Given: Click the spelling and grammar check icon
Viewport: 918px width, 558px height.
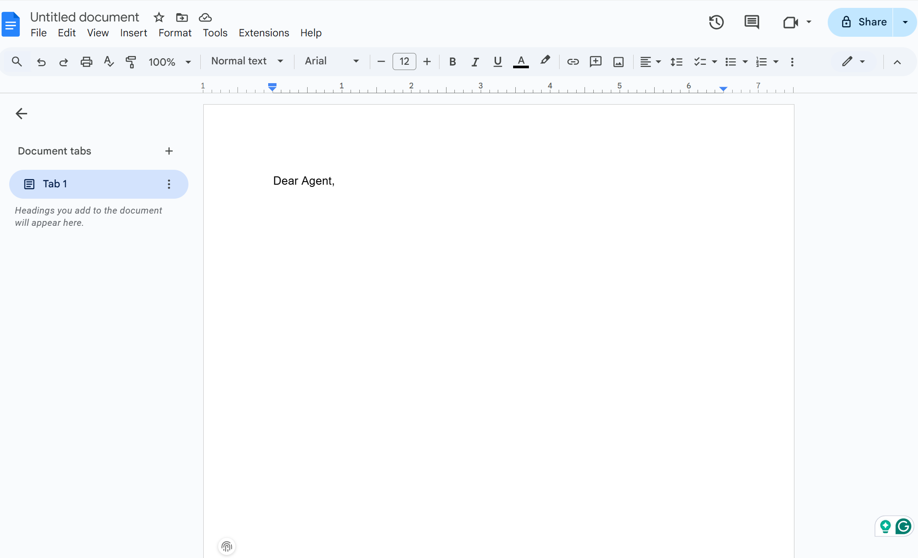Looking at the screenshot, I should 109,62.
